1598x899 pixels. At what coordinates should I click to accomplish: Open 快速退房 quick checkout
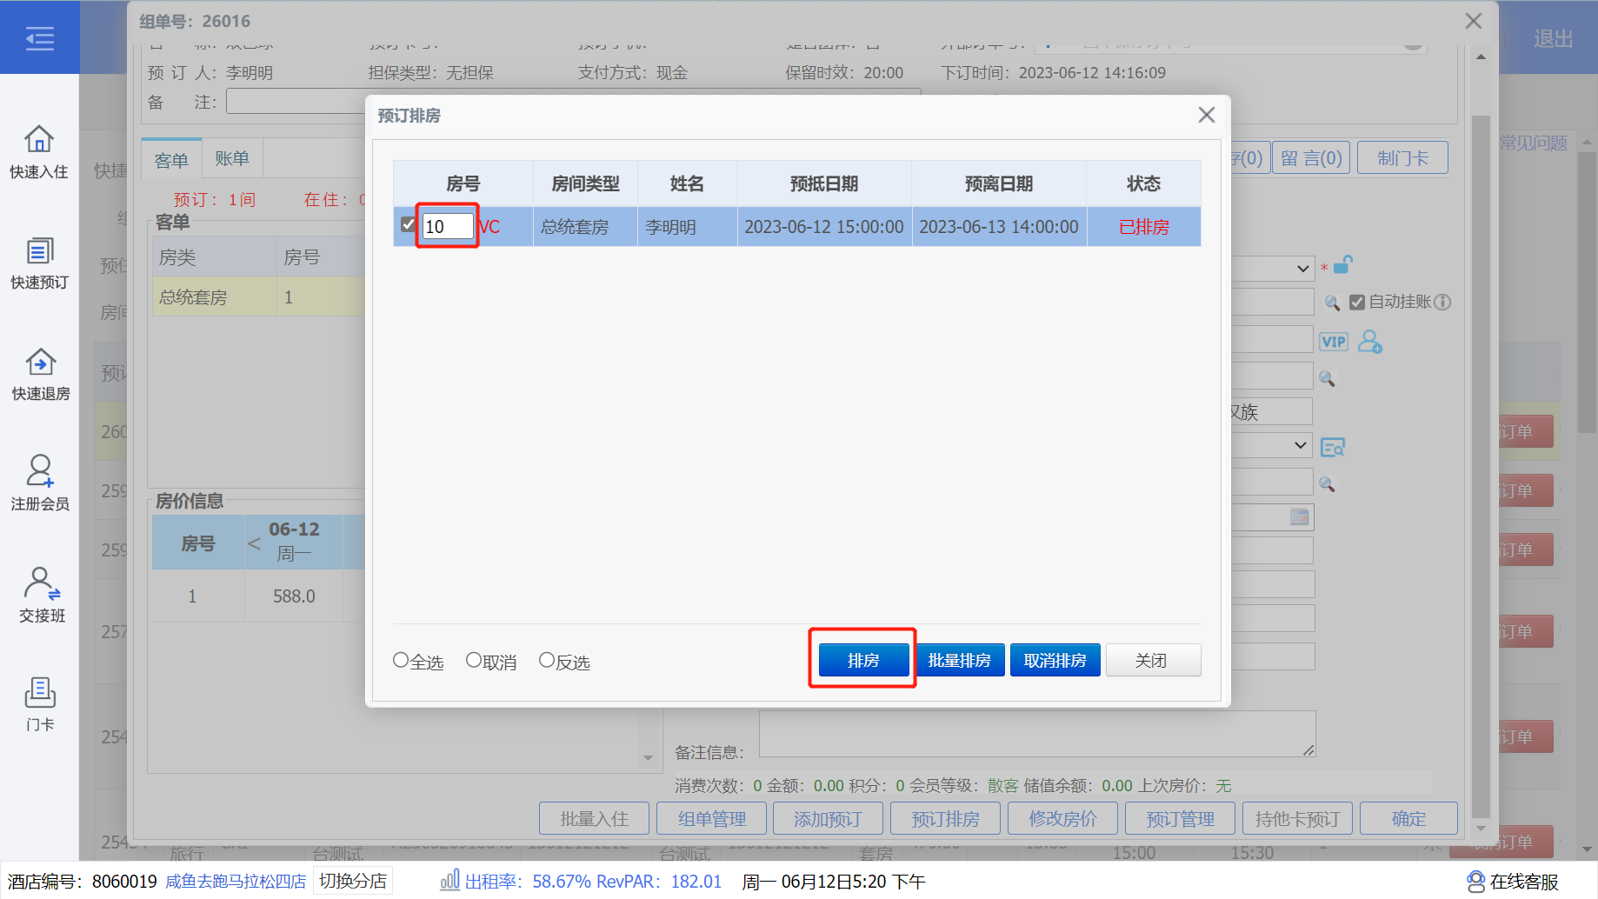click(x=40, y=375)
